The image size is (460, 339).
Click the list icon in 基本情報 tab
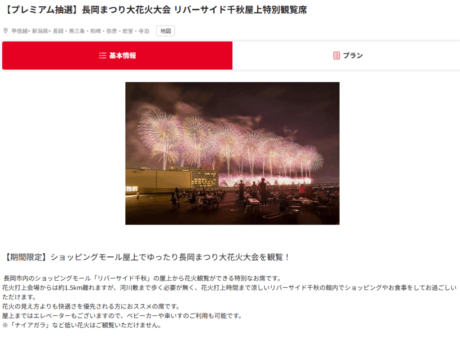coord(102,55)
